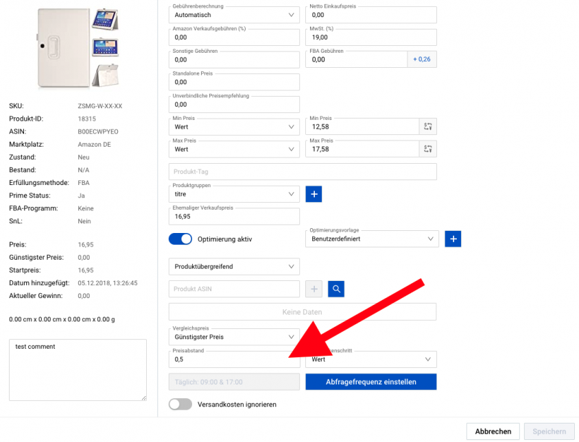
Task: Enable Versandkosten ignorieren switch
Action: (180, 404)
